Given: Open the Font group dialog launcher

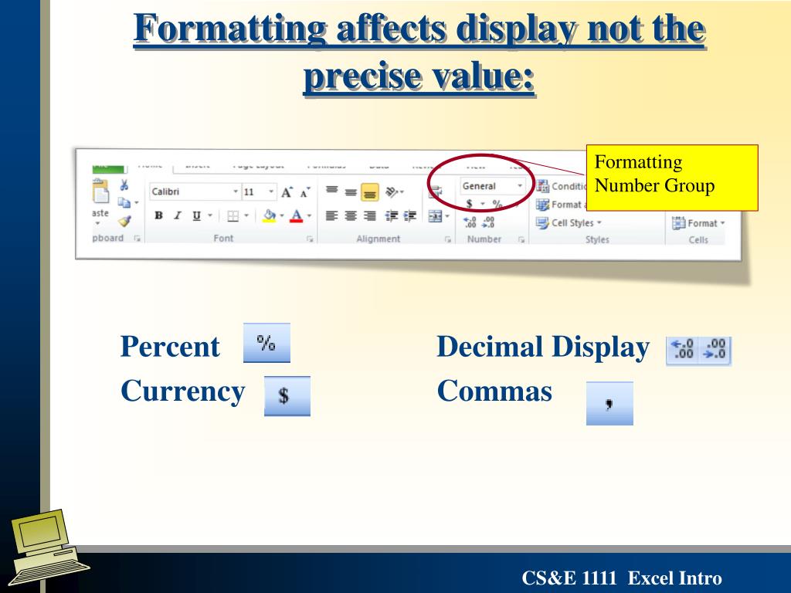Looking at the screenshot, I should click(x=310, y=239).
